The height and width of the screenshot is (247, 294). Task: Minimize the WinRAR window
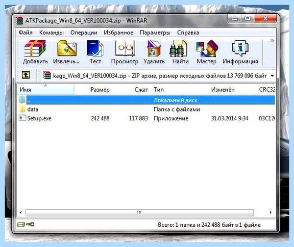click(234, 19)
